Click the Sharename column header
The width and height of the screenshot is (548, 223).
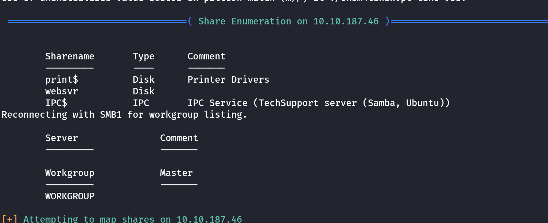pyautogui.click(x=70, y=56)
